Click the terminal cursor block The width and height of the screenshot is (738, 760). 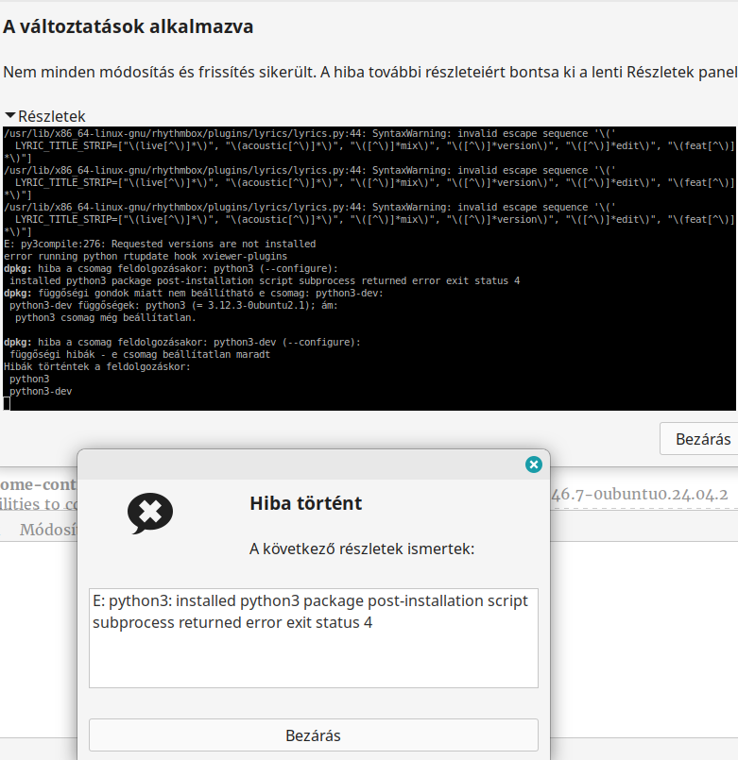click(x=7, y=403)
